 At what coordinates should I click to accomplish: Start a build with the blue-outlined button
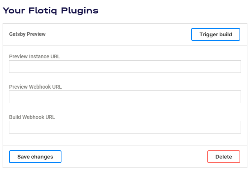pyautogui.click(x=216, y=34)
